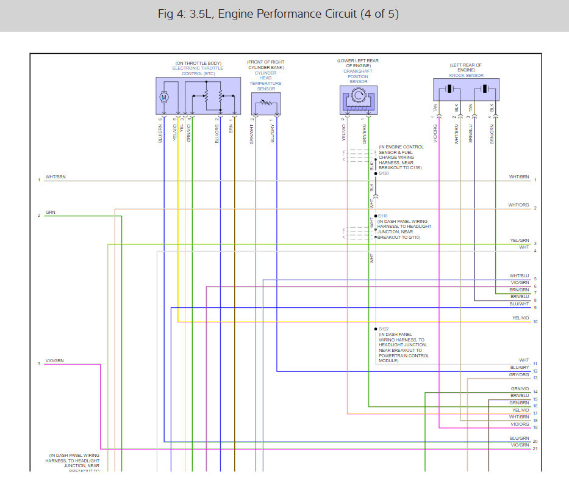
Task: Click the WHT/BLU wire label on the right
Action: click(519, 276)
